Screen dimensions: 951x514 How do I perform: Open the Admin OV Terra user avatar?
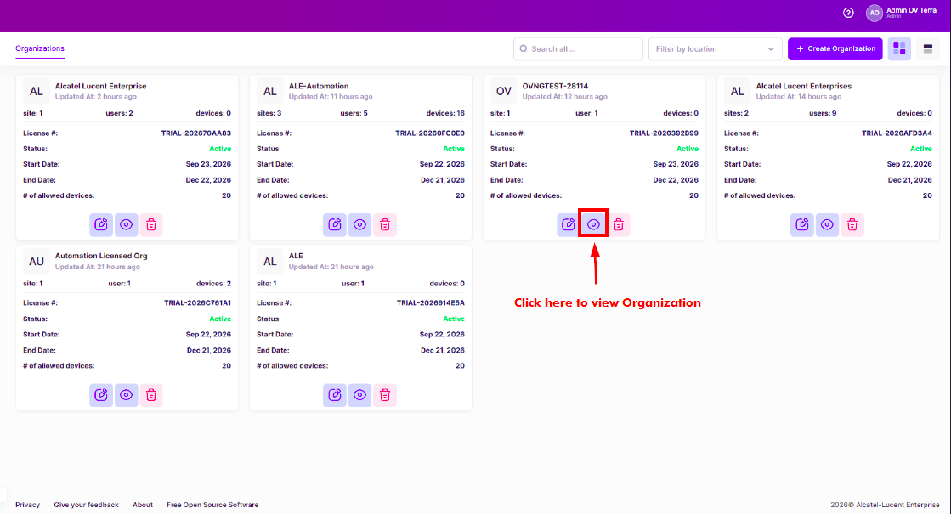click(874, 13)
